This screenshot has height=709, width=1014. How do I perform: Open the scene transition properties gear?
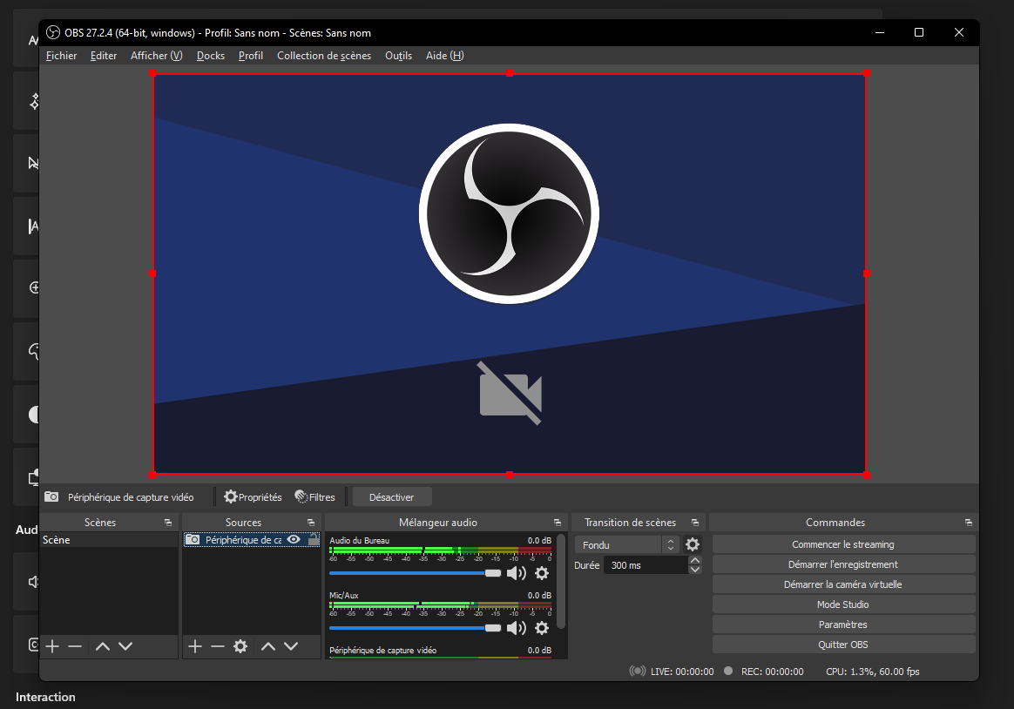(x=693, y=544)
